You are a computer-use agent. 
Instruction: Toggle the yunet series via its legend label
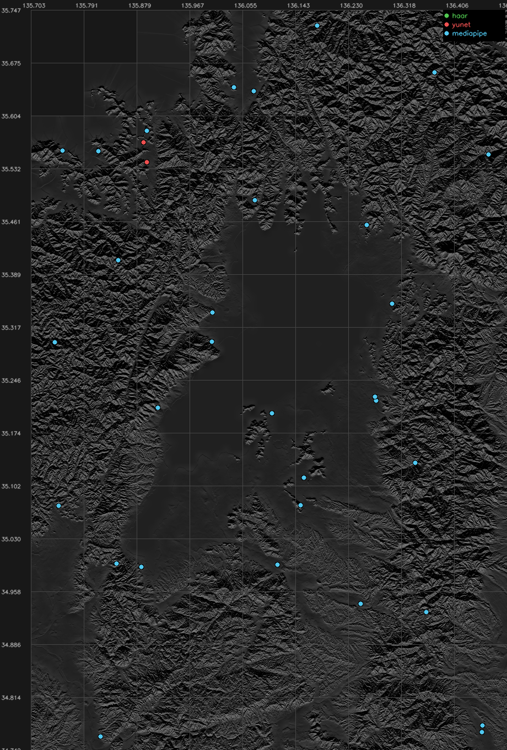[461, 24]
